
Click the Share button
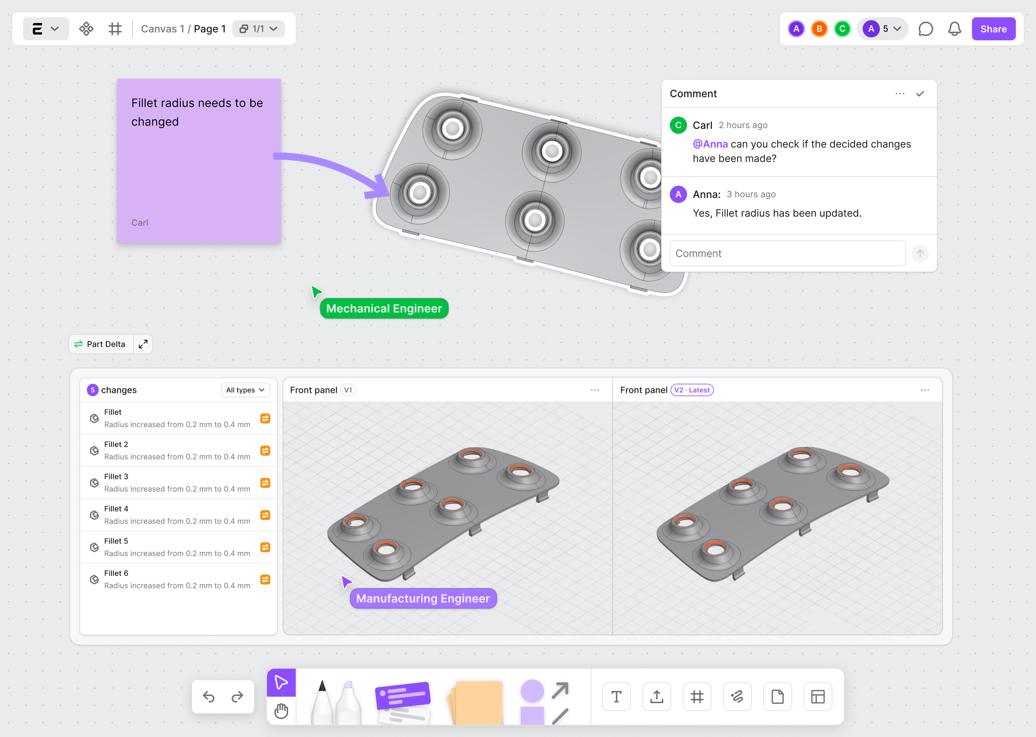pyautogui.click(x=993, y=29)
